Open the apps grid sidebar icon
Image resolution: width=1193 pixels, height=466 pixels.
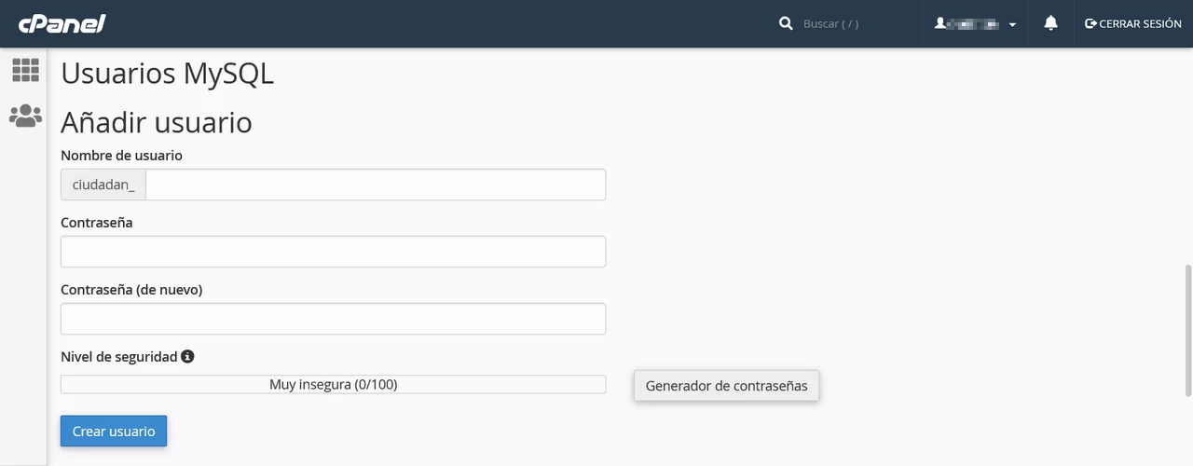point(25,70)
